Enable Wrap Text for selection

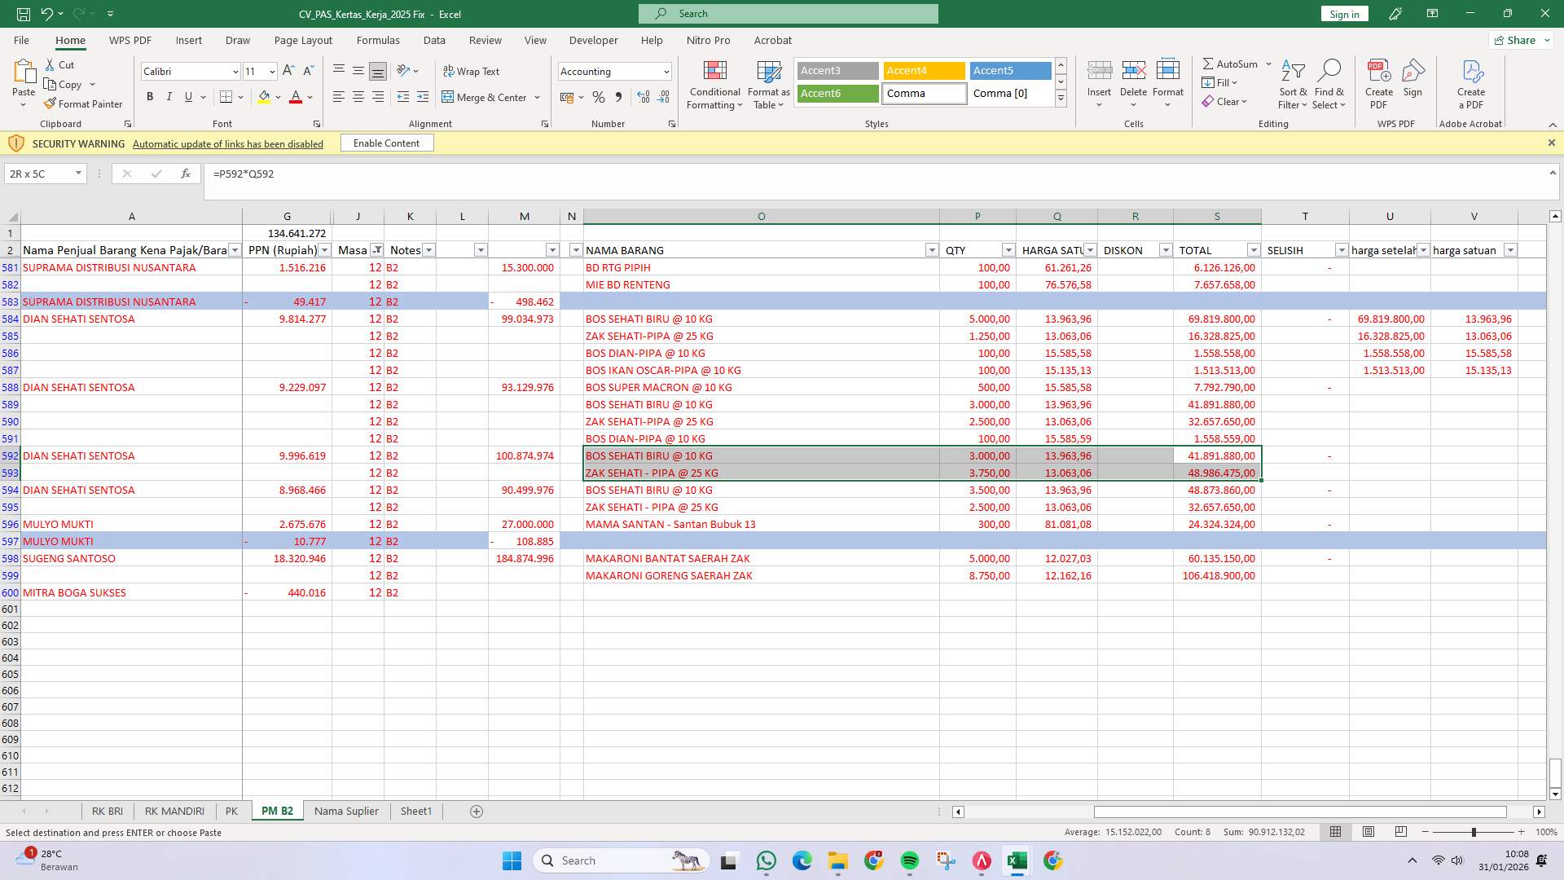click(x=472, y=71)
